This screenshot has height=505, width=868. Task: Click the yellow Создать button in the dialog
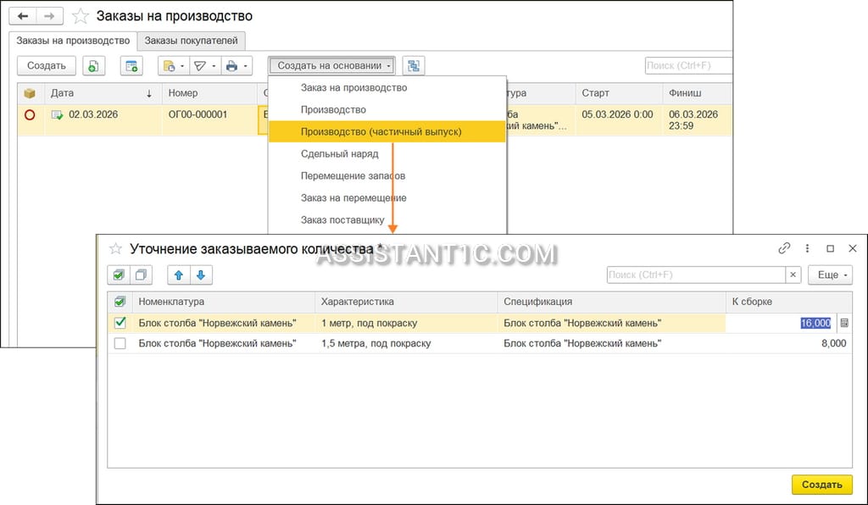(x=821, y=485)
